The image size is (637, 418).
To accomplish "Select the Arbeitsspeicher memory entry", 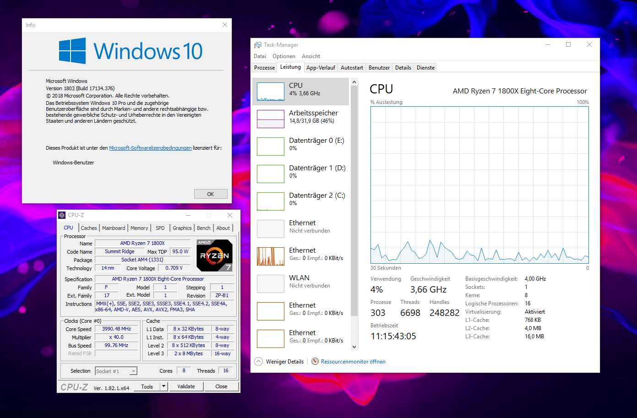I will click(300, 119).
